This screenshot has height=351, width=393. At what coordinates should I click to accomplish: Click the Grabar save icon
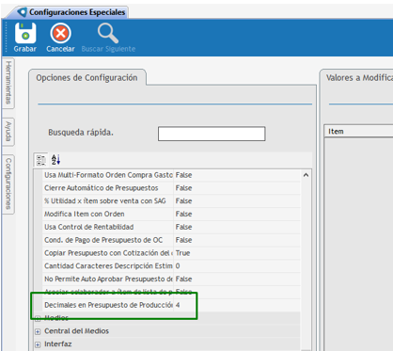pos(25,33)
